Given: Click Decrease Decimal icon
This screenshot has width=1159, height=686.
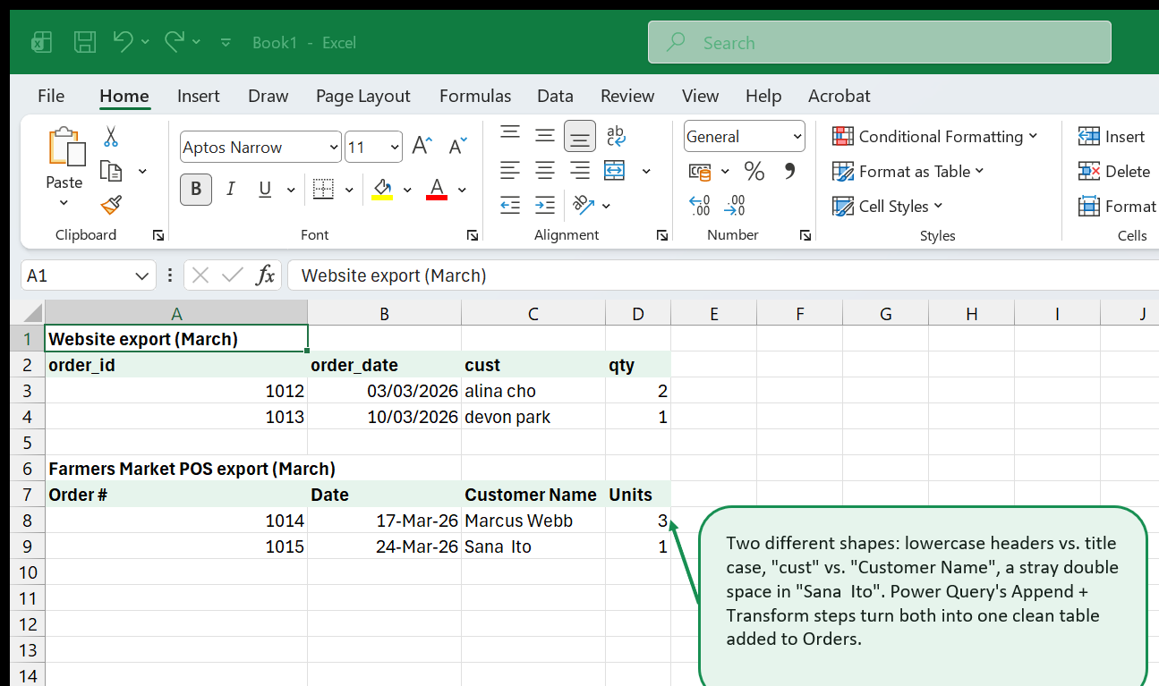Looking at the screenshot, I should [735, 206].
